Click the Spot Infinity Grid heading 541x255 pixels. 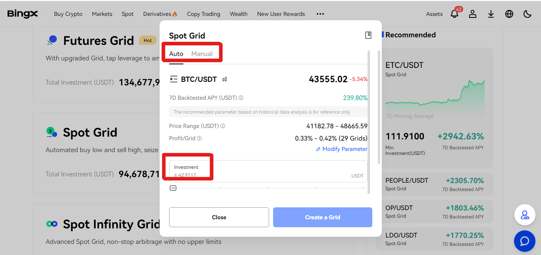click(x=112, y=224)
